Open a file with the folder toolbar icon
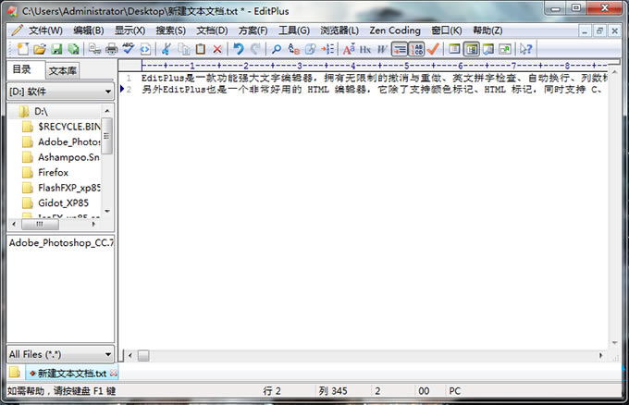The height and width of the screenshot is (405, 629). coord(39,49)
